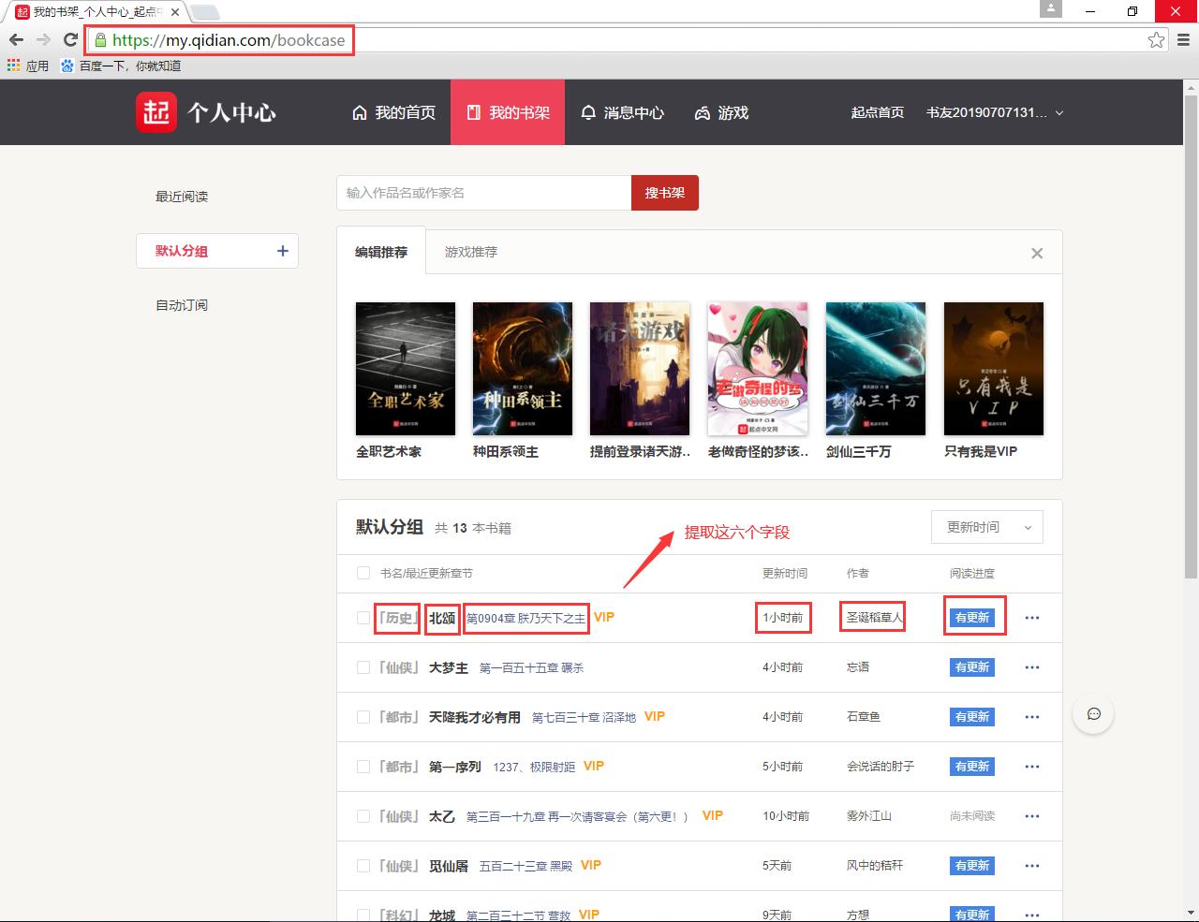1199x922 pixels.
Task: Open more options for 大梦主 row
Action: (x=1032, y=667)
